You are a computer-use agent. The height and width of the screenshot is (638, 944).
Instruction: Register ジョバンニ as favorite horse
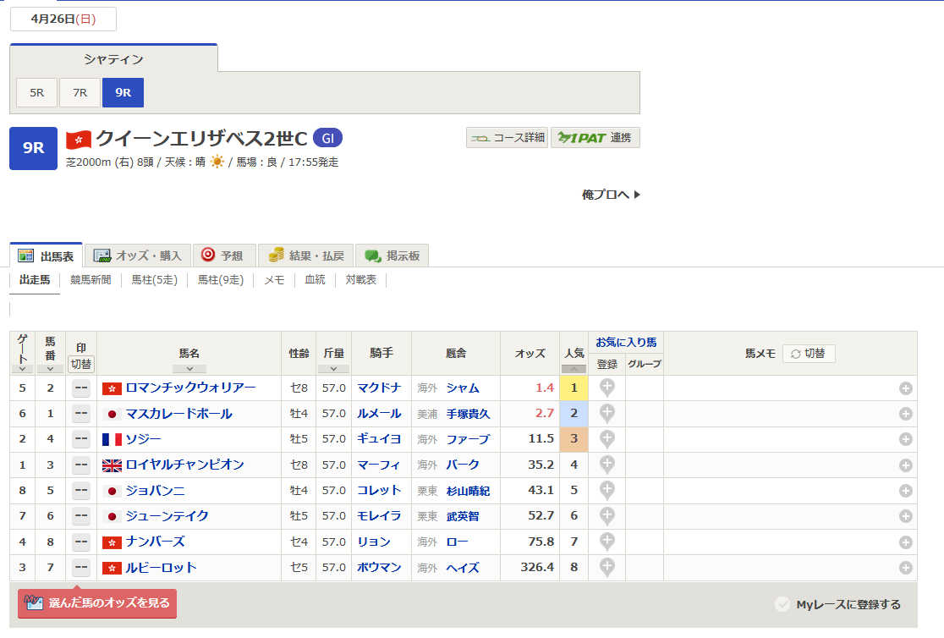pyautogui.click(x=606, y=491)
